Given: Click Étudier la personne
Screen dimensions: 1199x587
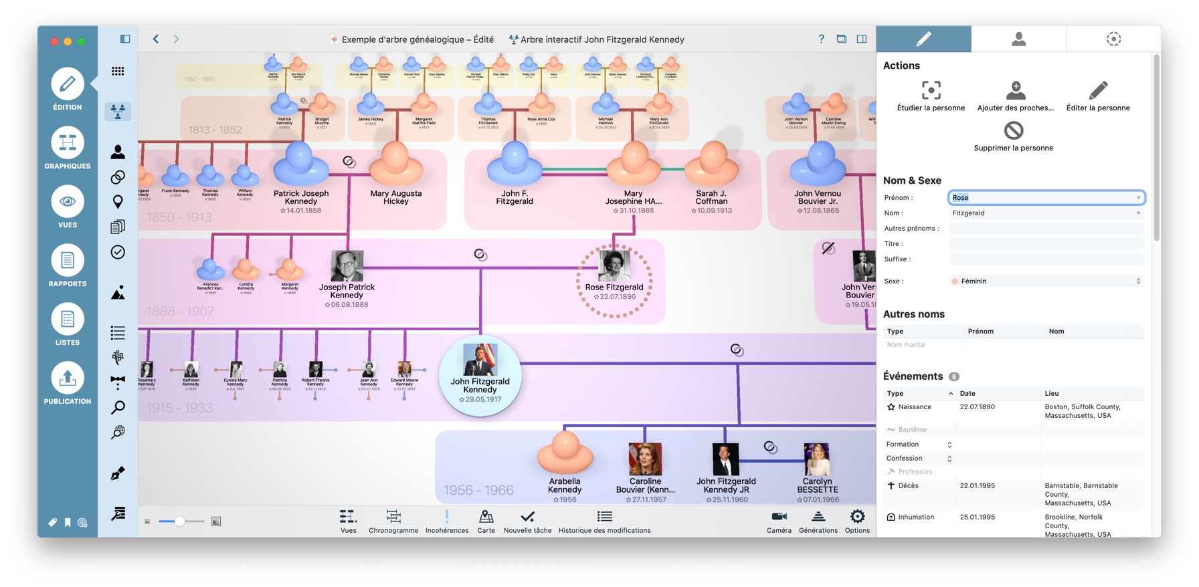Looking at the screenshot, I should click(x=931, y=96).
